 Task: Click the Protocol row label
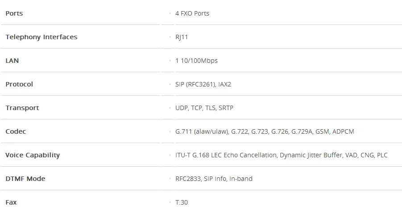click(19, 84)
